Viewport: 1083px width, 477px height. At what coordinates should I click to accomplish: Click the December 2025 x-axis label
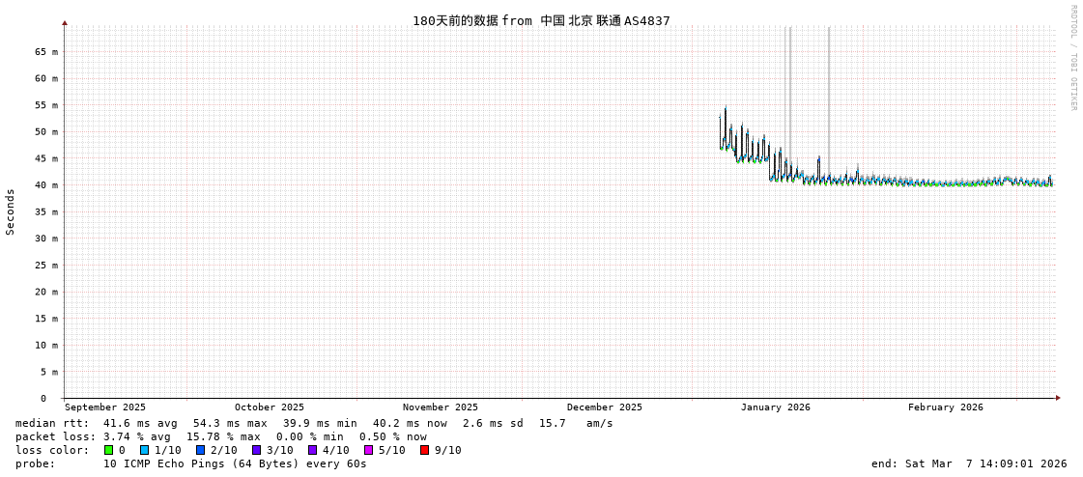(x=604, y=407)
